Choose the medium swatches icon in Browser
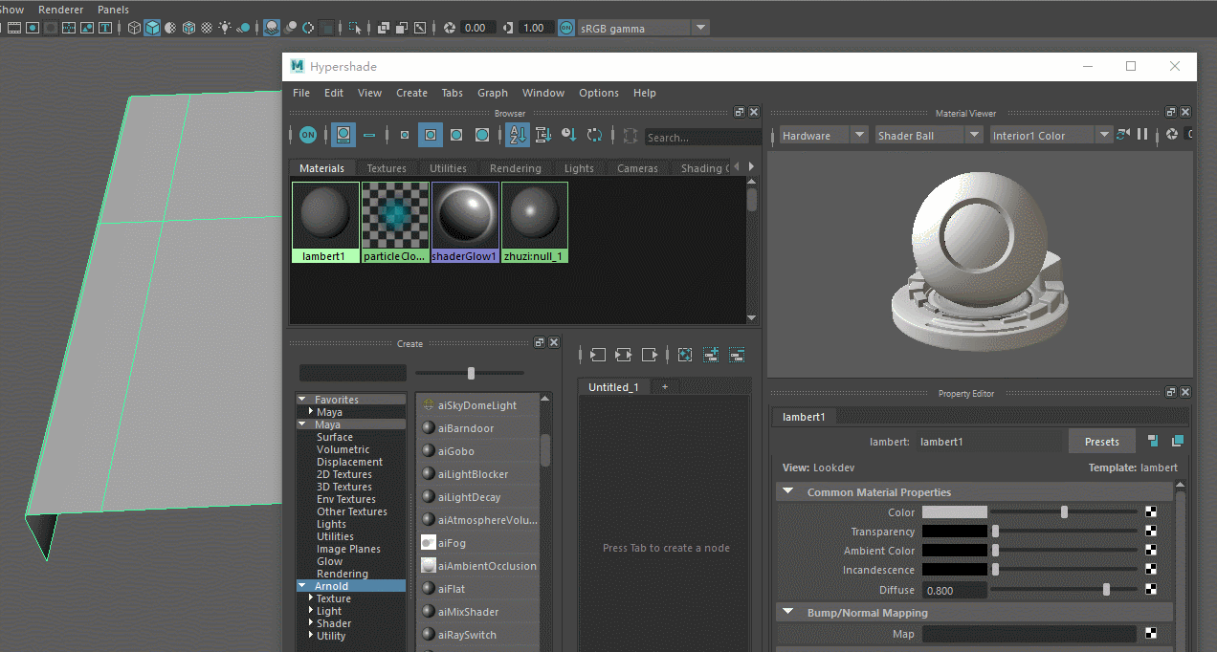Screen dimensions: 1217x652 tap(431, 135)
